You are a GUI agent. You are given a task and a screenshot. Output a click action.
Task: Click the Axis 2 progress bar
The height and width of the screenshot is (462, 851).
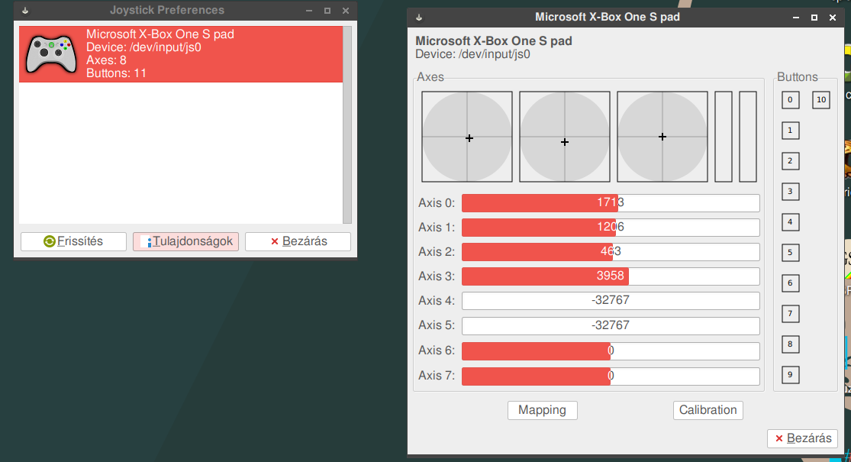click(x=611, y=252)
